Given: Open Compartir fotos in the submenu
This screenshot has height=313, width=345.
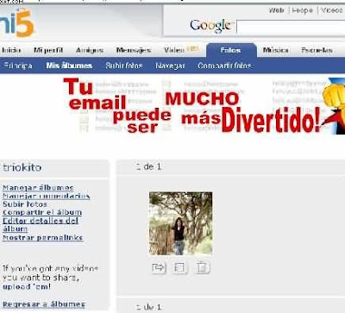Looking at the screenshot, I should (x=224, y=66).
